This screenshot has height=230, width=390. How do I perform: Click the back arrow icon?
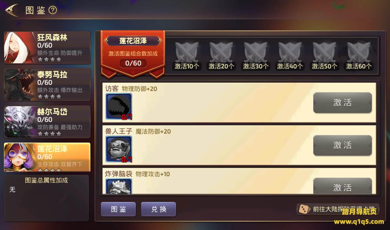point(12,10)
